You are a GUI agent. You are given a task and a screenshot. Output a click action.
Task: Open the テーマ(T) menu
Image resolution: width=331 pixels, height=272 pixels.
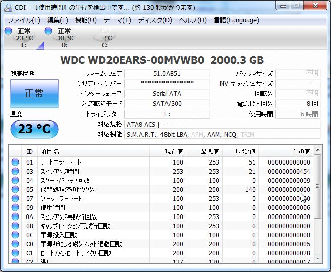[x=118, y=20]
